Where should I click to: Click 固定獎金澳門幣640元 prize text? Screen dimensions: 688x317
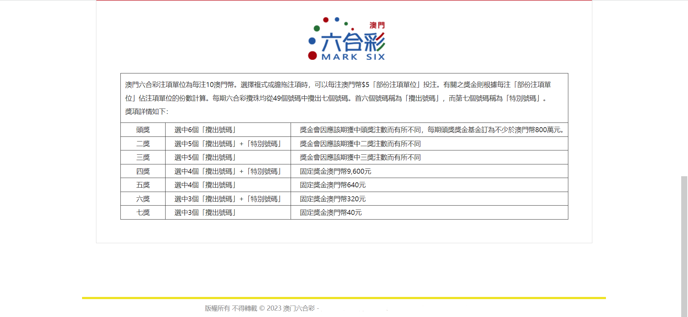click(x=333, y=185)
